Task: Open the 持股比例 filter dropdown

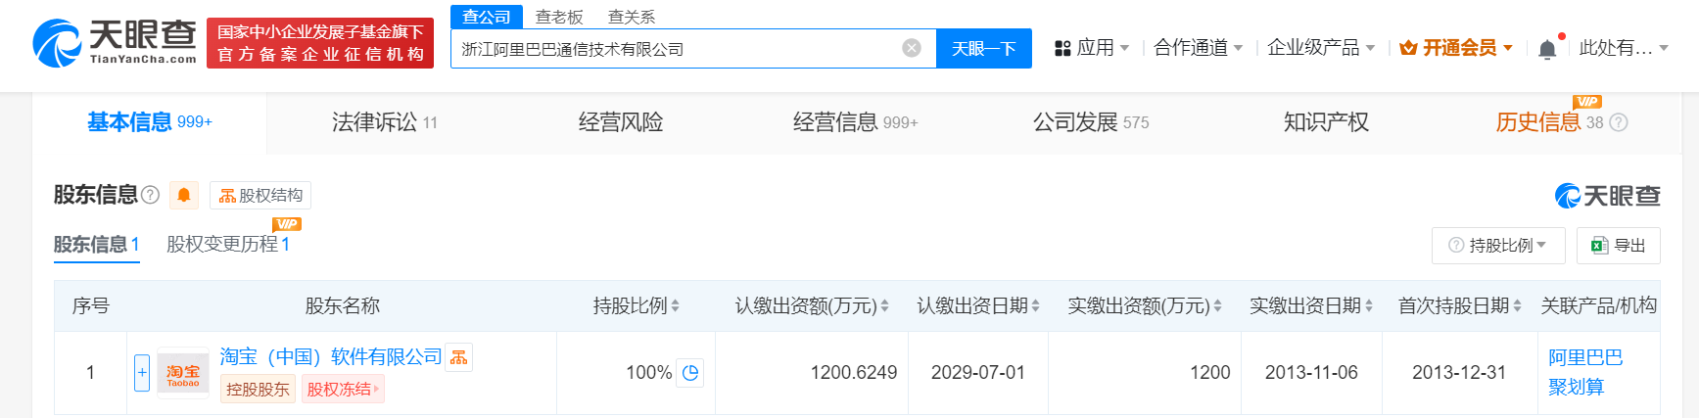Action: pos(1498,245)
